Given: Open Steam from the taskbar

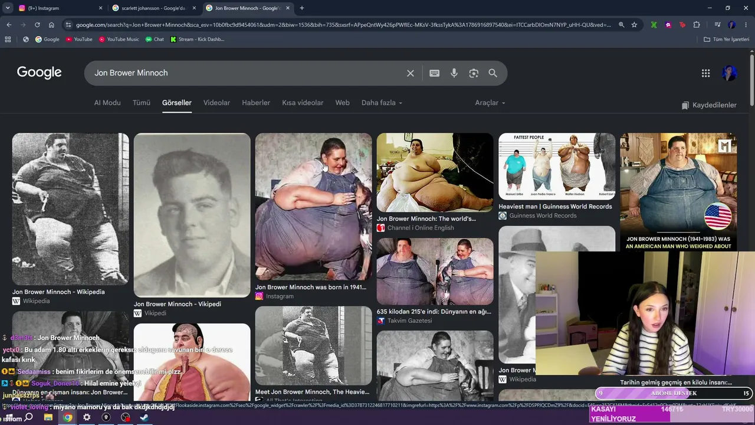Looking at the screenshot, I should (144, 417).
